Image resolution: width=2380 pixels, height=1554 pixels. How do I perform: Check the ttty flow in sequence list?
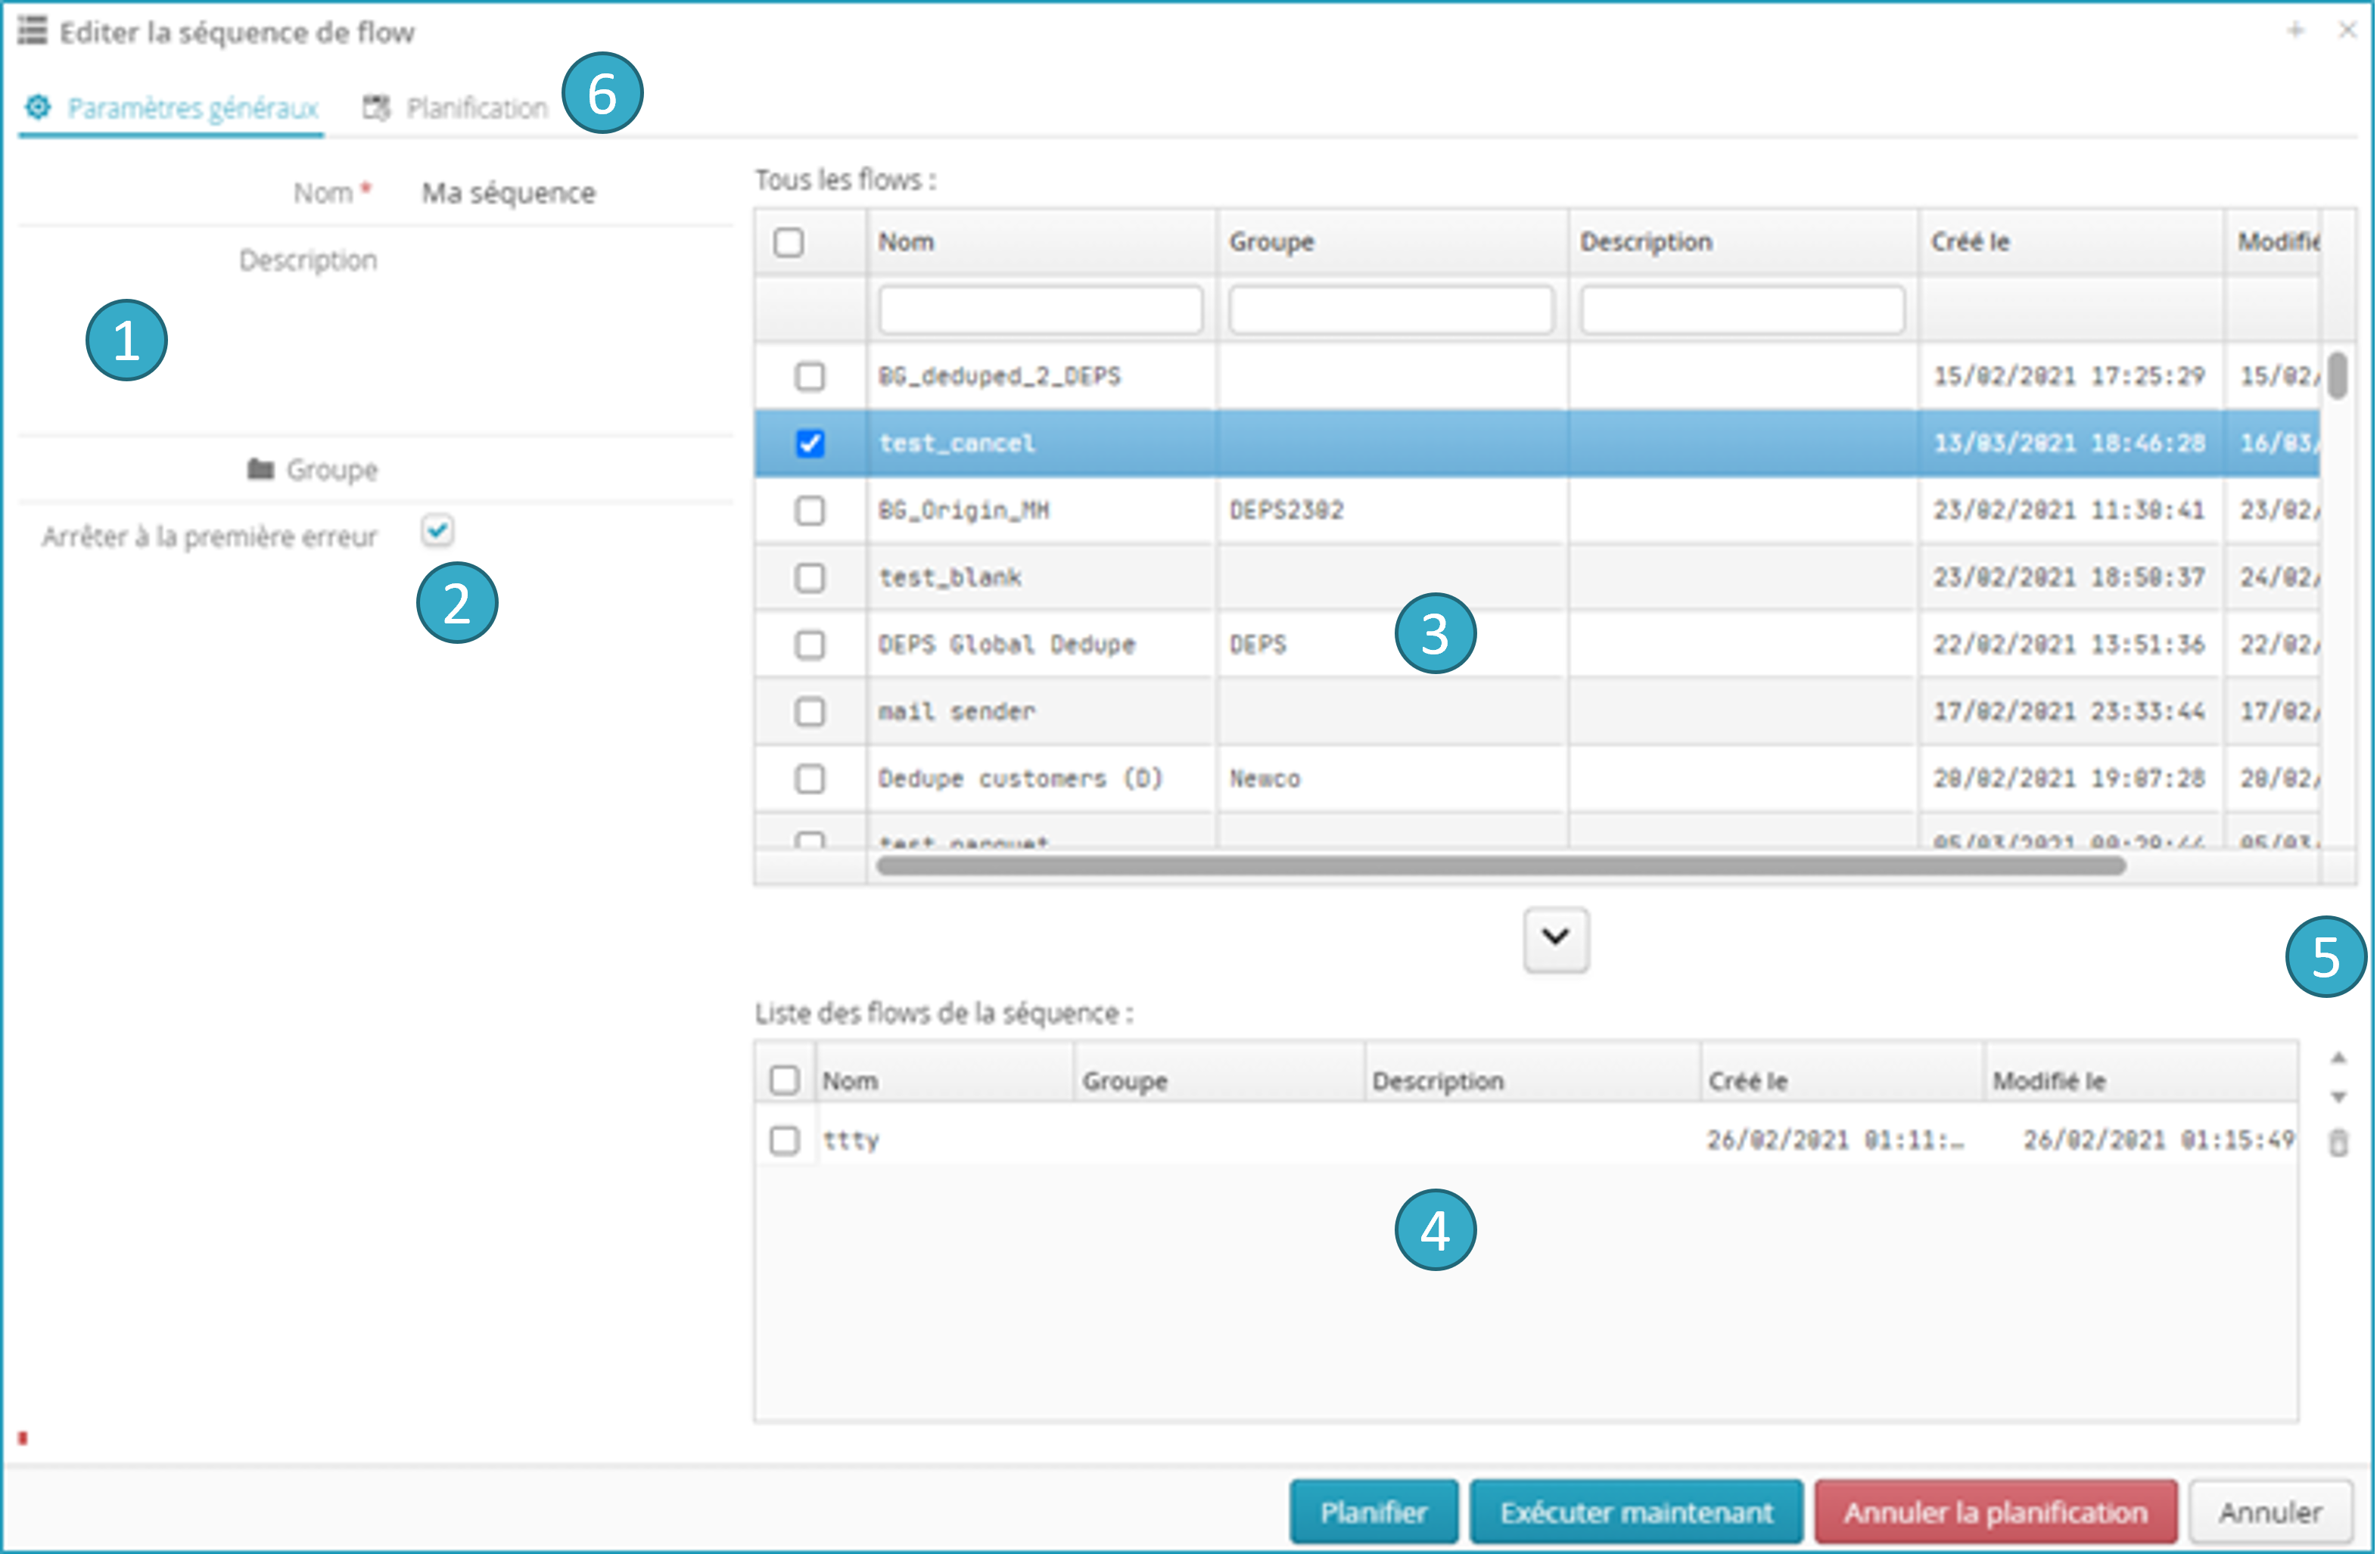tap(784, 1140)
